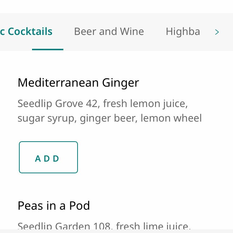Screen dimensions: 233x233
Task: Open the Mediterranean Ginger item title
Action: (78, 83)
